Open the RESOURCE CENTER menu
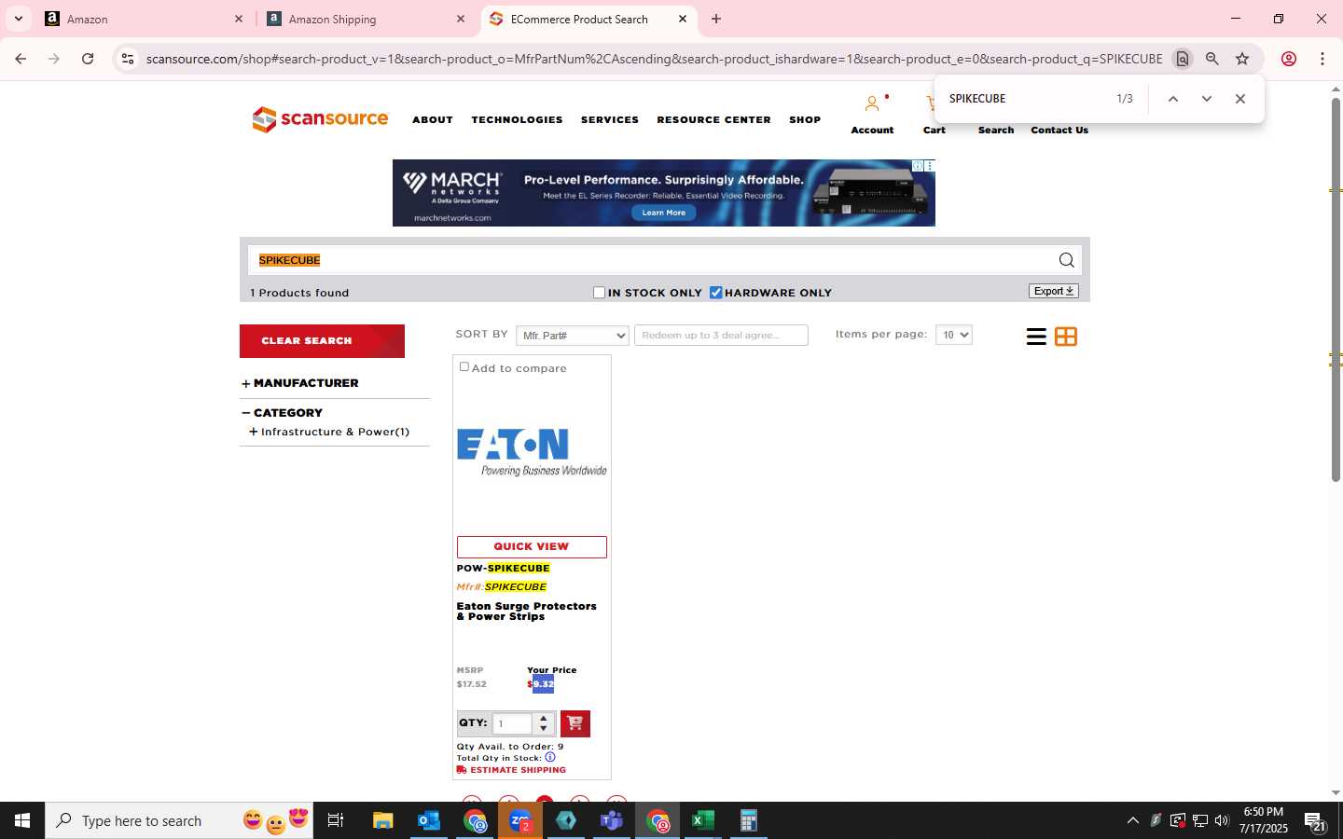The width and height of the screenshot is (1343, 839). point(713,120)
